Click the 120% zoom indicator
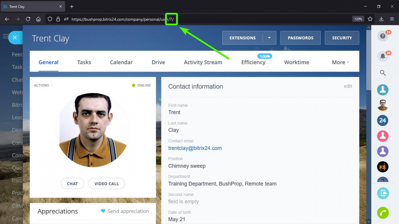 [x=358, y=19]
